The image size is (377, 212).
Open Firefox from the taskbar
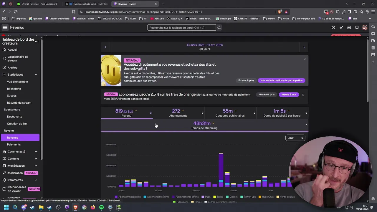pos(93,207)
